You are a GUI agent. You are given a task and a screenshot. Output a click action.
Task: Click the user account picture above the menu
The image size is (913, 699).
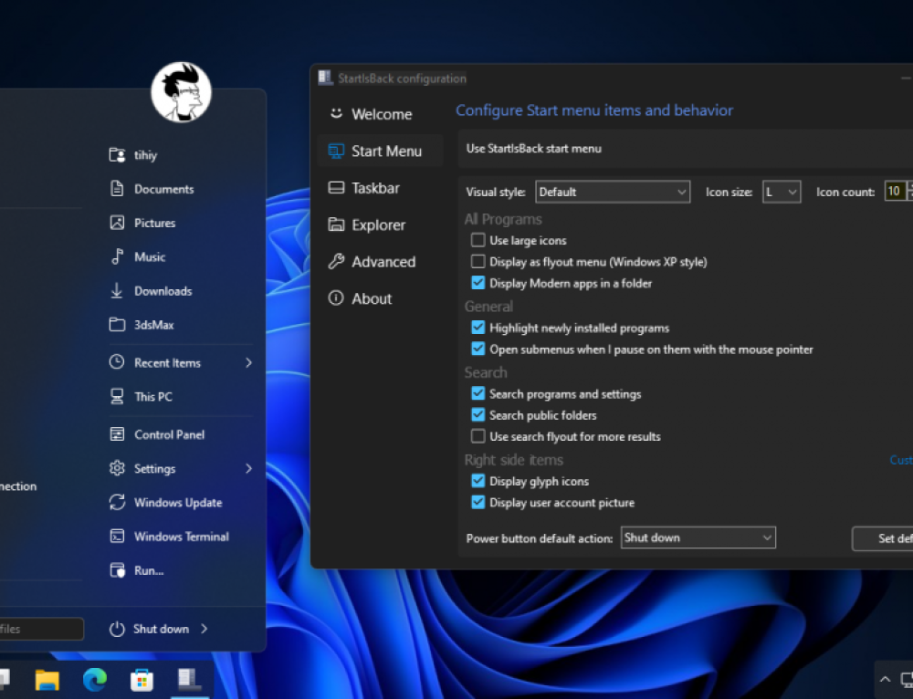point(181,92)
